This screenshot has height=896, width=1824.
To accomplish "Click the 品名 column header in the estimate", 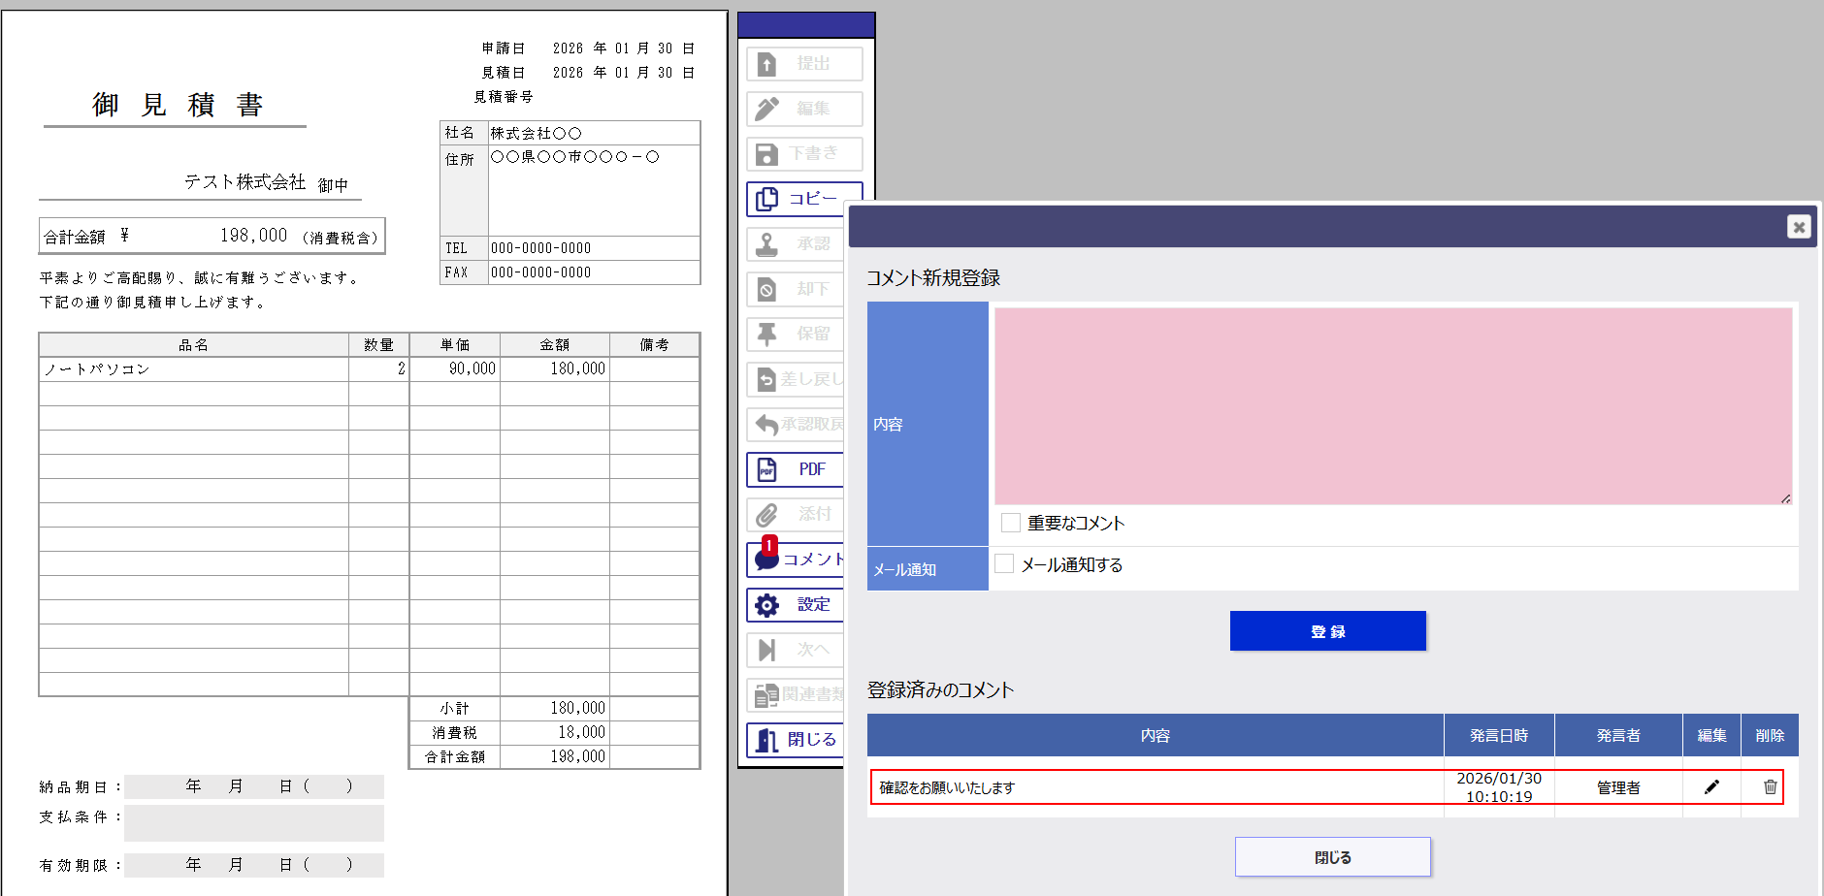I will pos(194,345).
